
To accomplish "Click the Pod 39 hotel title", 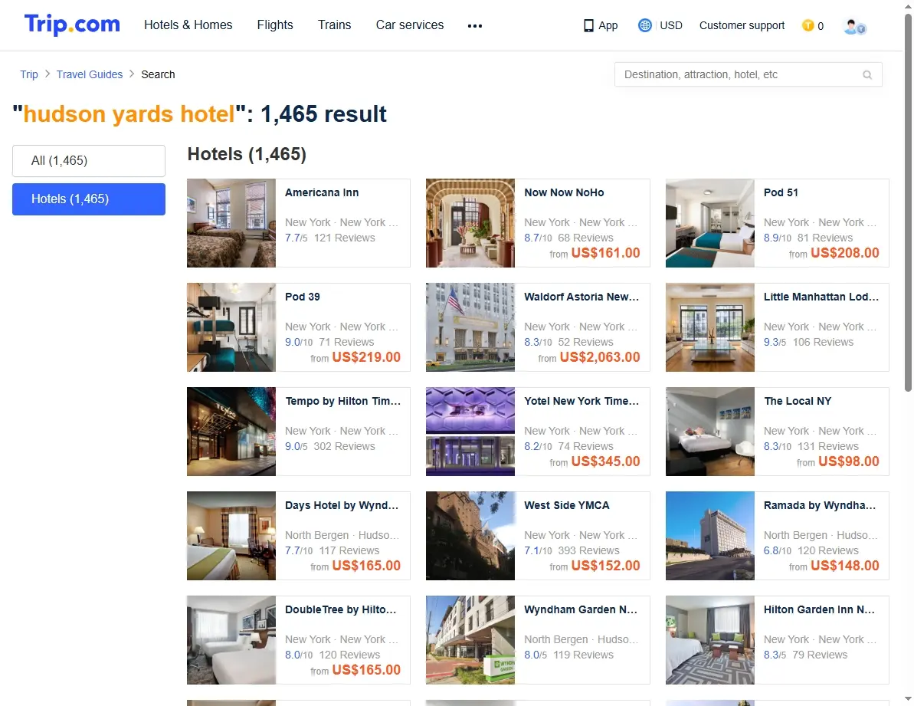I will tap(303, 297).
